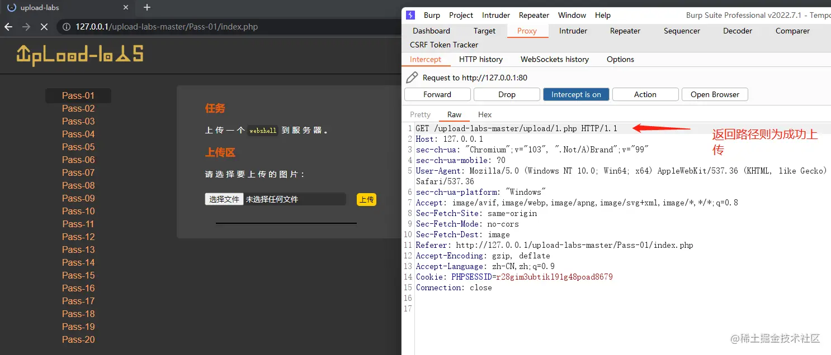831x355 pixels.
Task: Open the proxy Options sub-tab
Action: [x=620, y=59]
